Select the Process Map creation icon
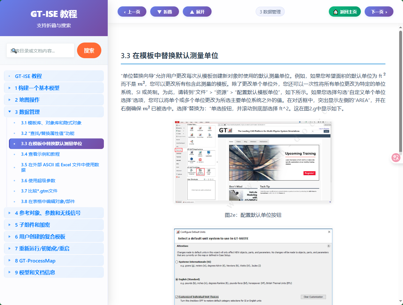Image resolution: width=403 pixels, height=305 pixels. (x=200, y=135)
